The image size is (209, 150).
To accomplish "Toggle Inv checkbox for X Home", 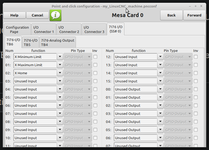I will coord(95,73).
